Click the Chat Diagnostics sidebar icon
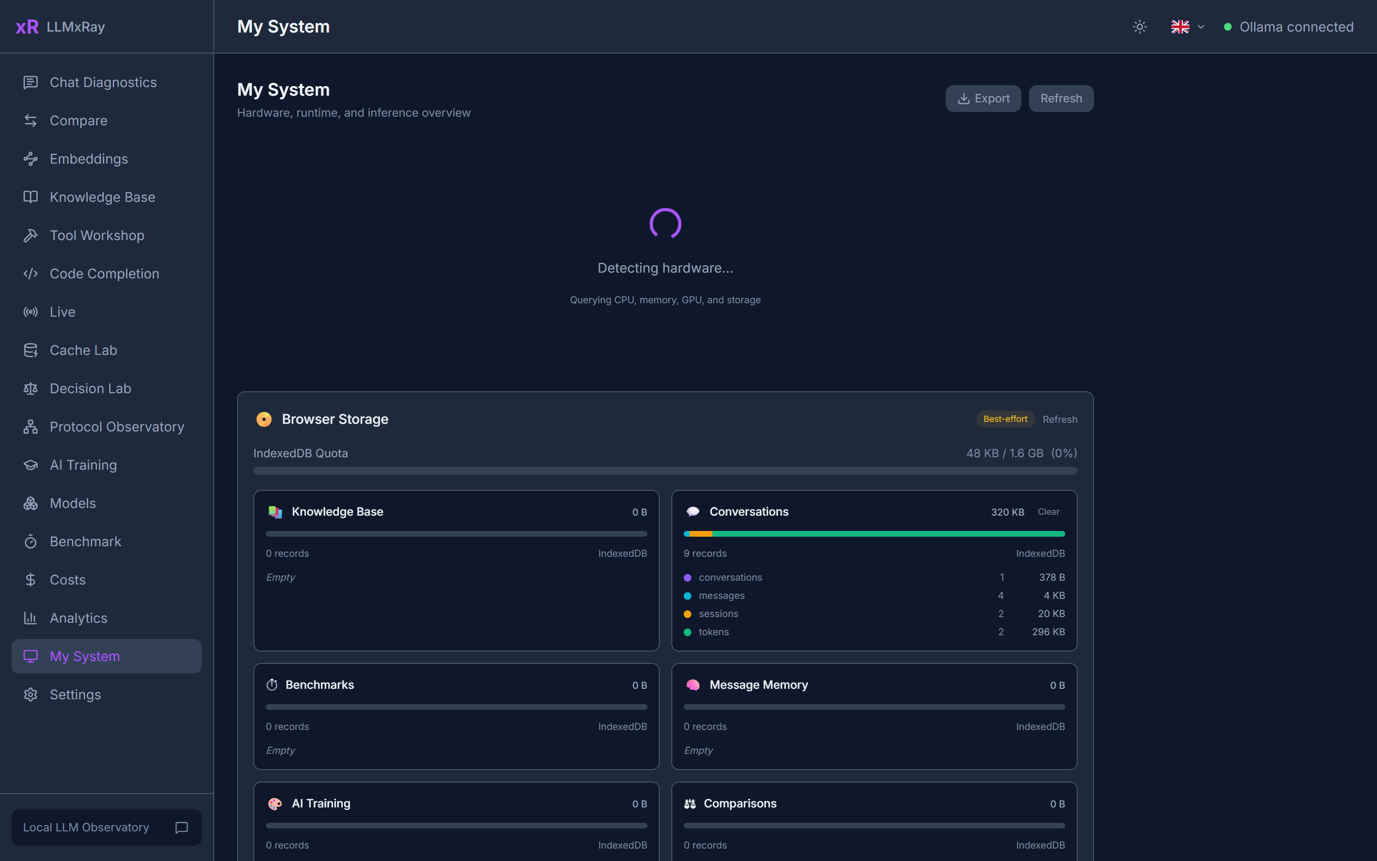This screenshot has height=861, width=1377. [31, 83]
